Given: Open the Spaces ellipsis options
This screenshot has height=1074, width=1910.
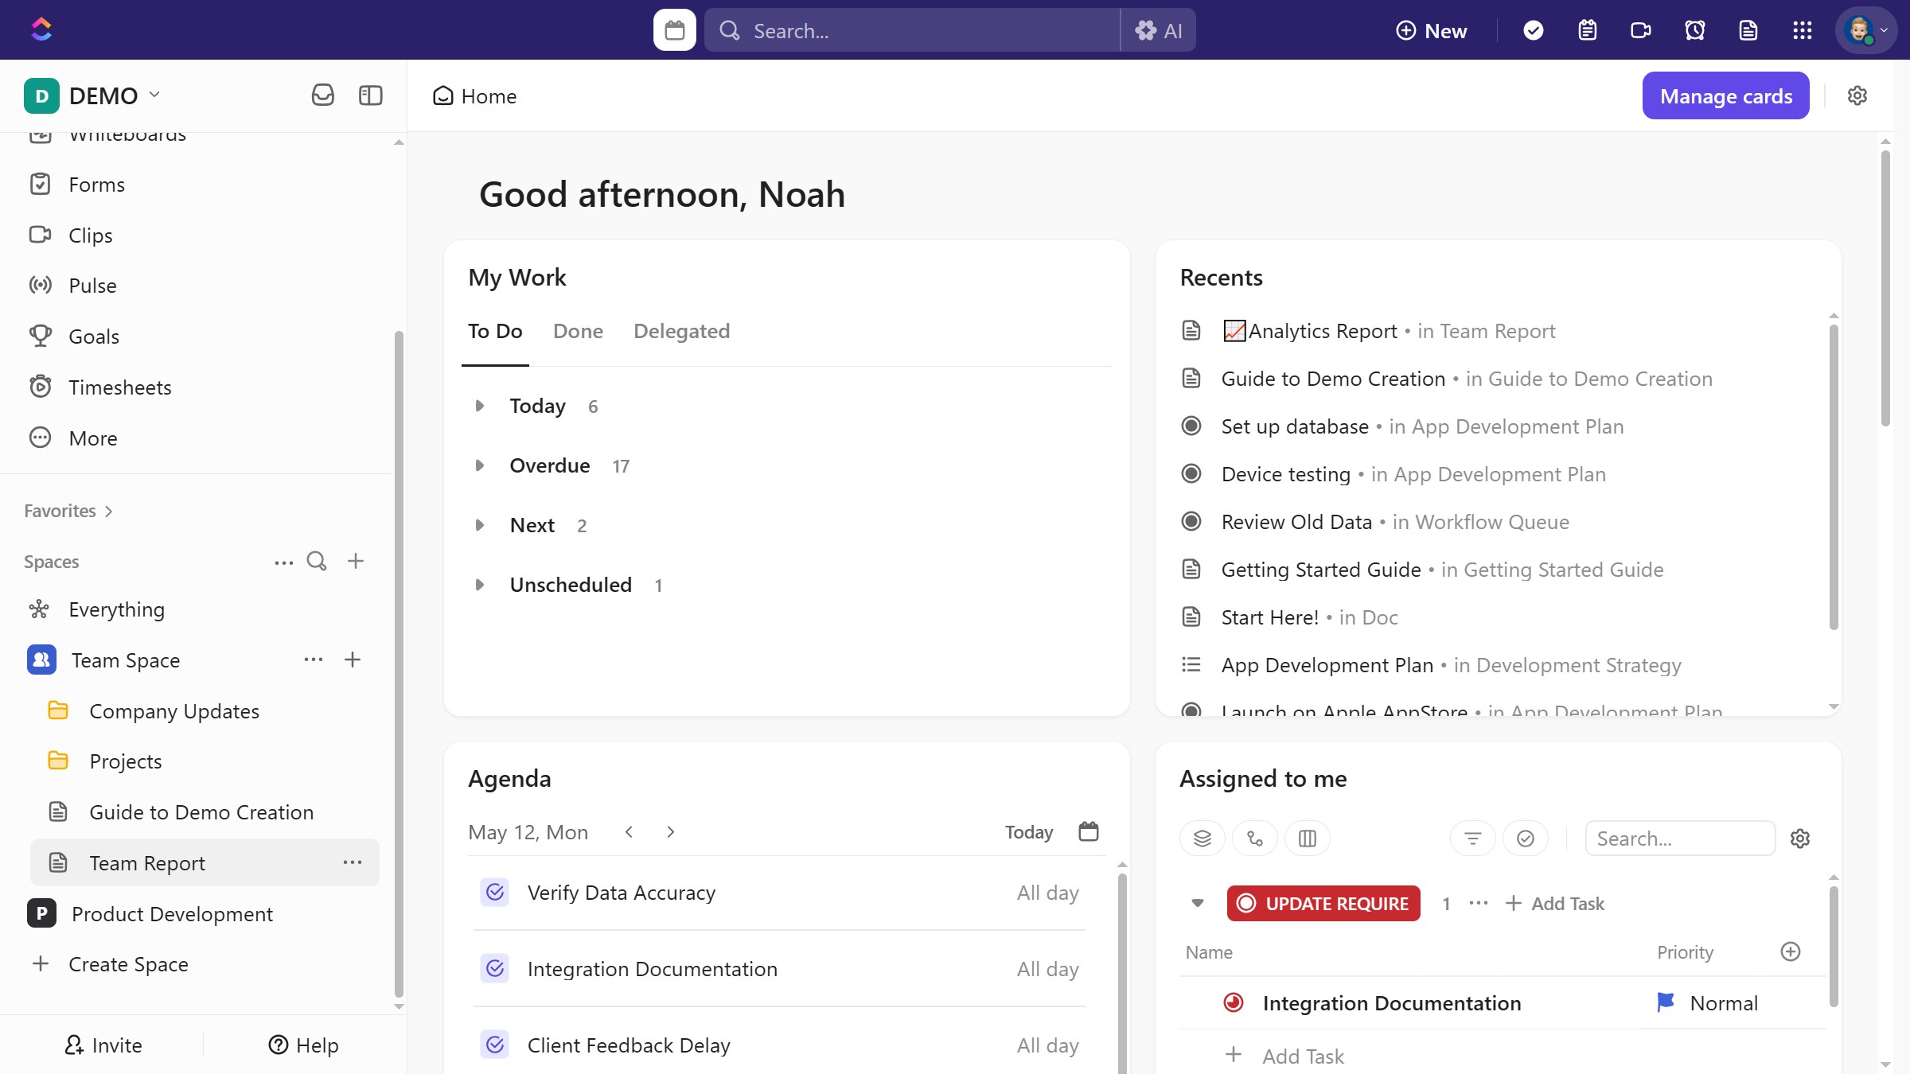Looking at the screenshot, I should point(283,562).
